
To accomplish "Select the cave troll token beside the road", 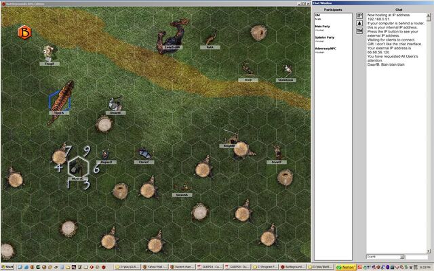I will tap(173, 35).
